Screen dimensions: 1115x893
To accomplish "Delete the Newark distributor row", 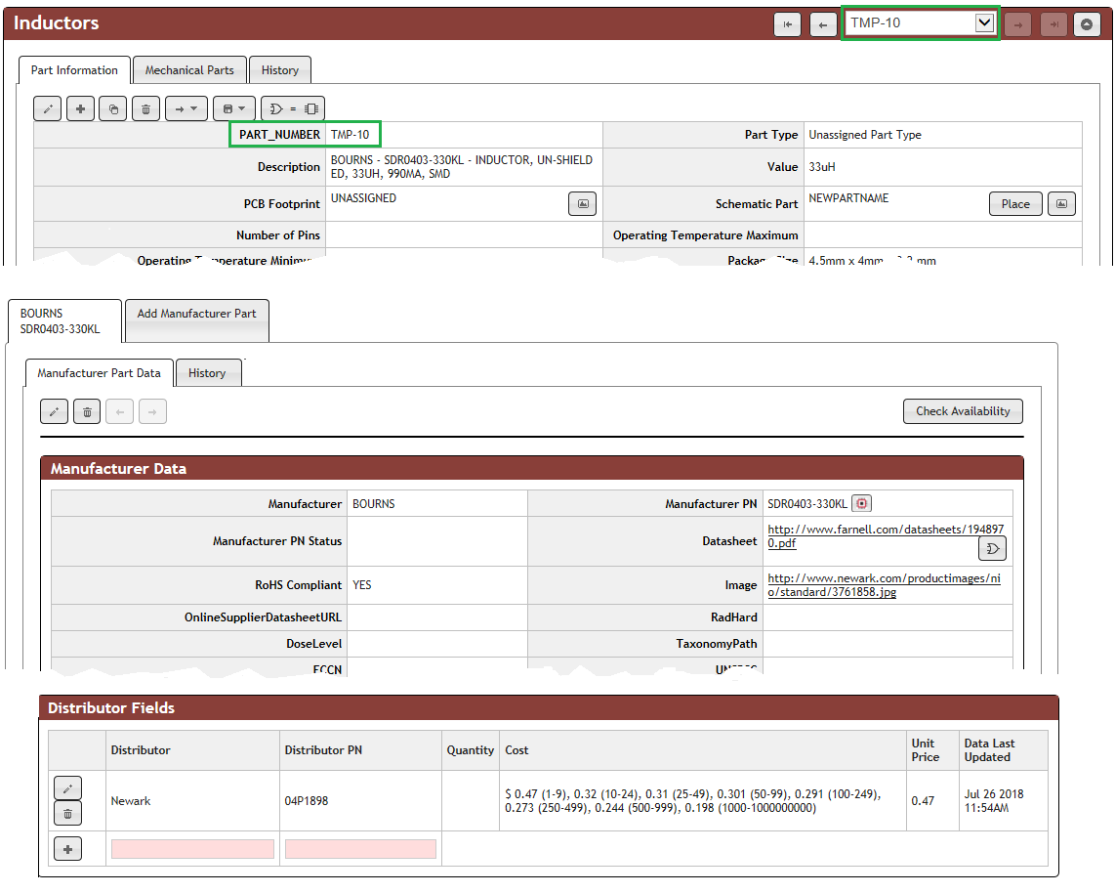I will tap(67, 813).
